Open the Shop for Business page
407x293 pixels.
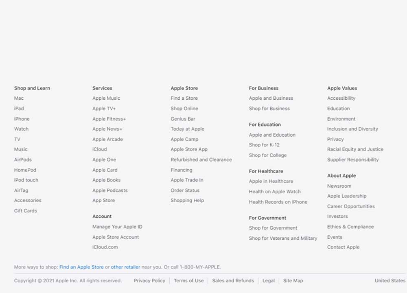269,109
